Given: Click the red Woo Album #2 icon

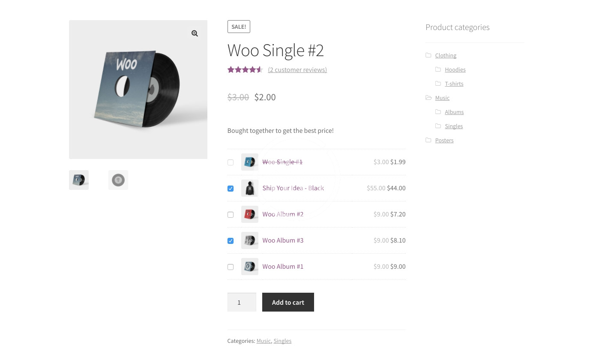Looking at the screenshot, I should (x=249, y=214).
